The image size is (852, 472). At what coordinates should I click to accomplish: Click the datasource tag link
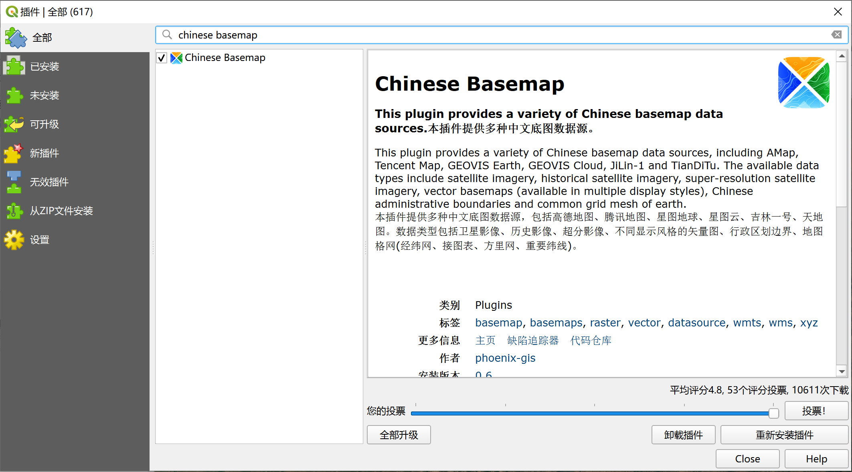click(x=697, y=323)
